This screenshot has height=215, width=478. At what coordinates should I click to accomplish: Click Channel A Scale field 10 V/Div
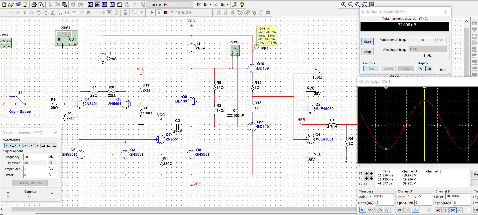[420, 196]
